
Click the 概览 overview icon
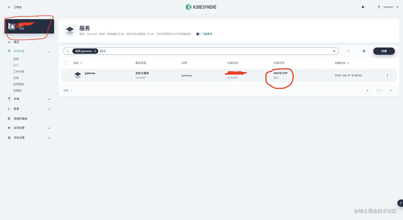9,42
